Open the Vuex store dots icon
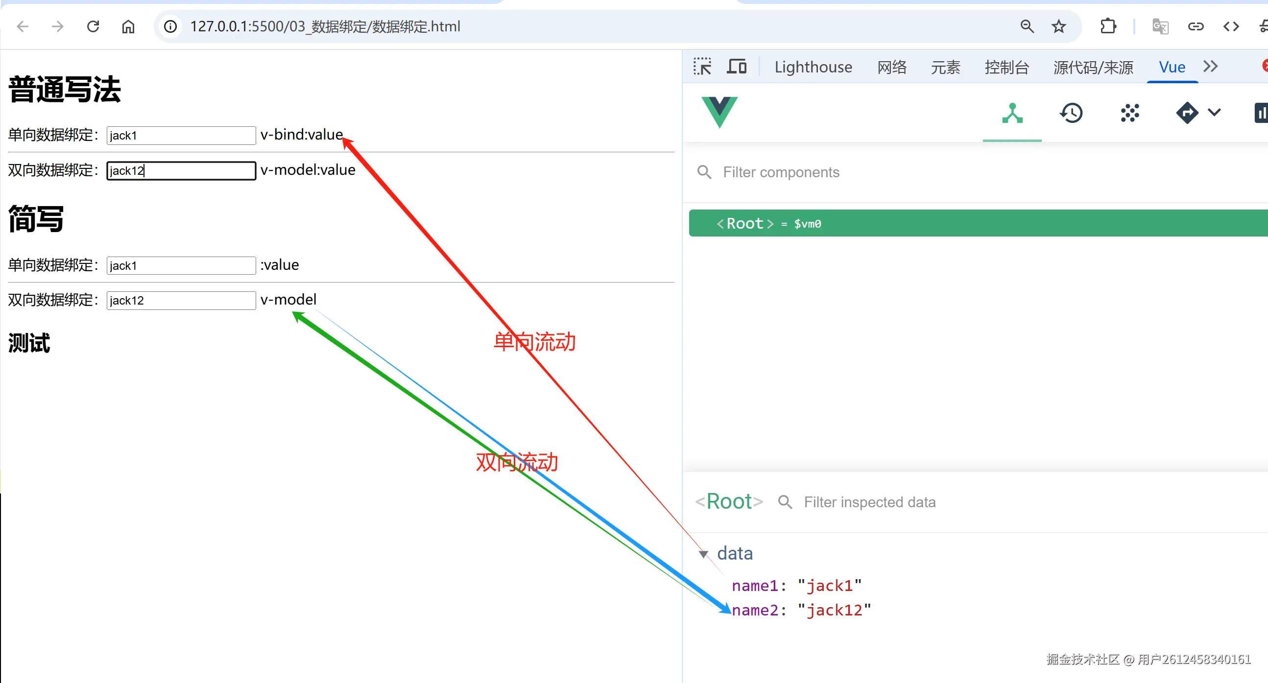The image size is (1268, 683). [1130, 113]
